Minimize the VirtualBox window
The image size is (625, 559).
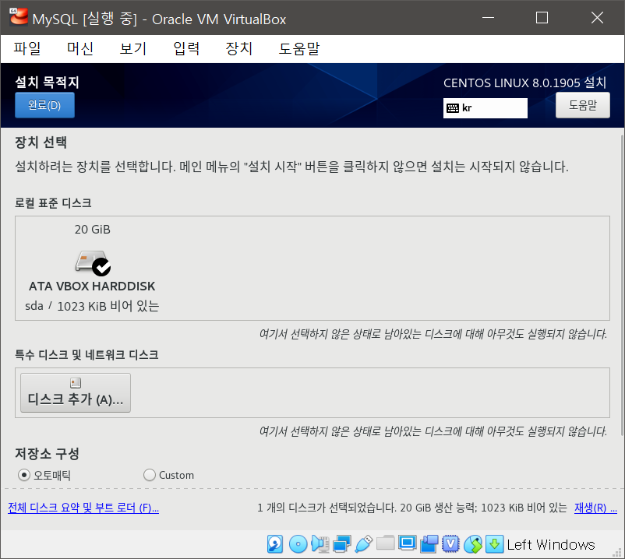pyautogui.click(x=488, y=18)
